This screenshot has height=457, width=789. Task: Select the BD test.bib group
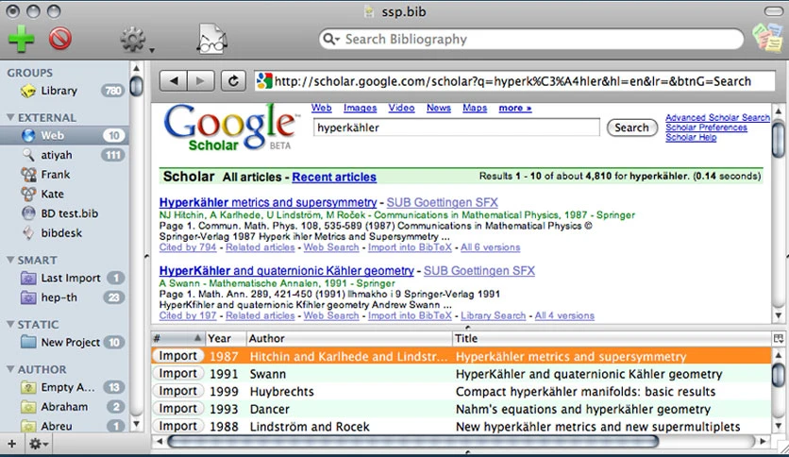coord(64,214)
